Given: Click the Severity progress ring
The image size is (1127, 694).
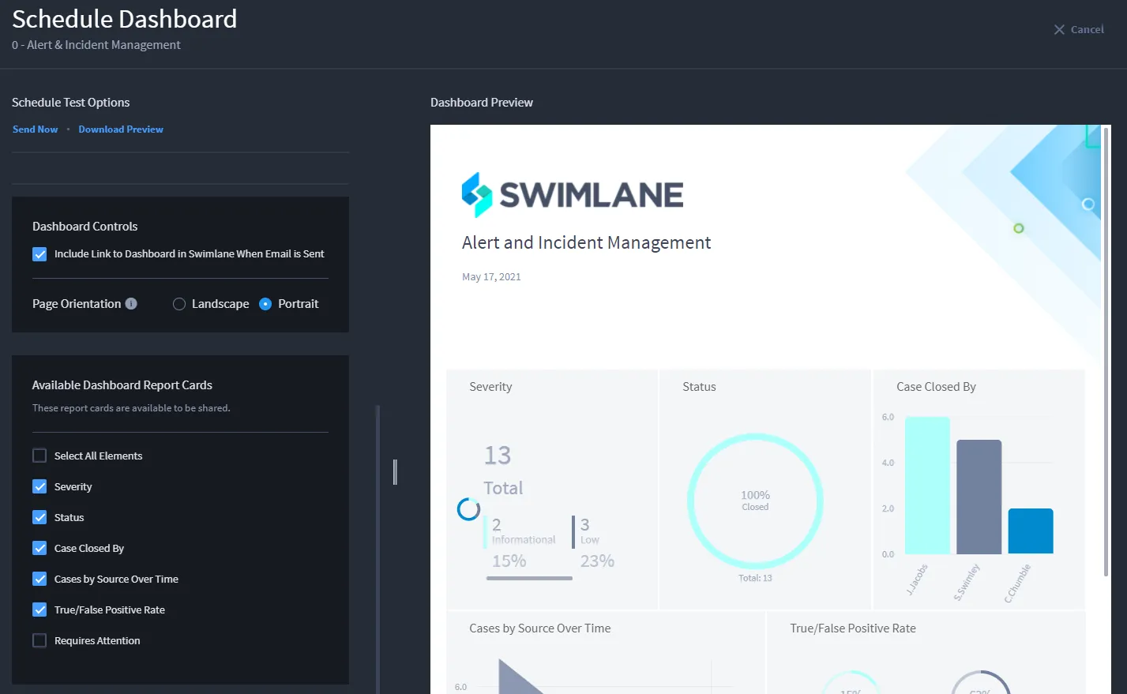Looking at the screenshot, I should pos(468,509).
